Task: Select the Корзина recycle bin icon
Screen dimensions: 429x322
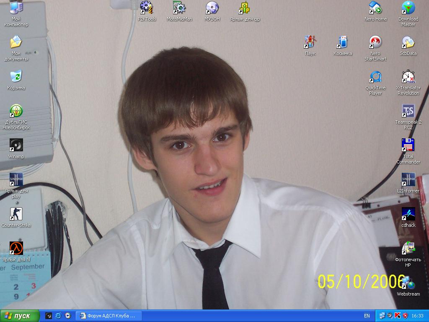Action: pos(16,77)
